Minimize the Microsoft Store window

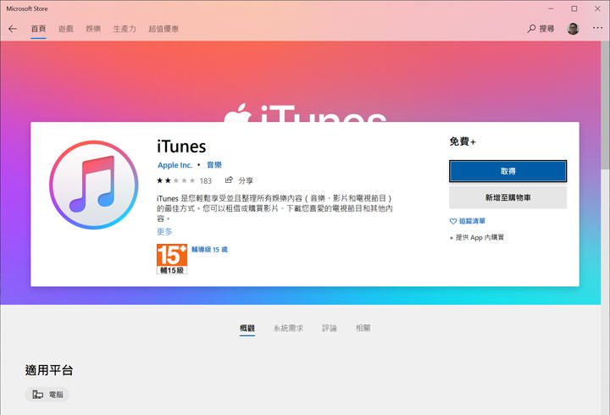[551, 8]
